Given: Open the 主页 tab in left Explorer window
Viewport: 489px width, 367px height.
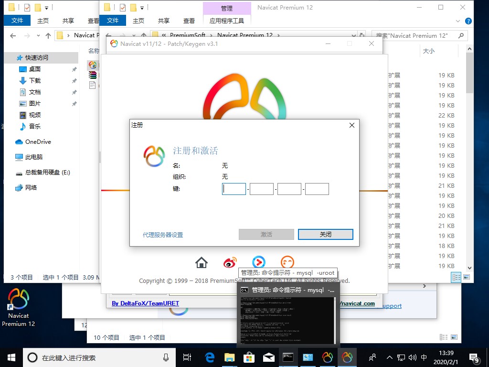Looking at the screenshot, I should pyautogui.click(x=43, y=21).
